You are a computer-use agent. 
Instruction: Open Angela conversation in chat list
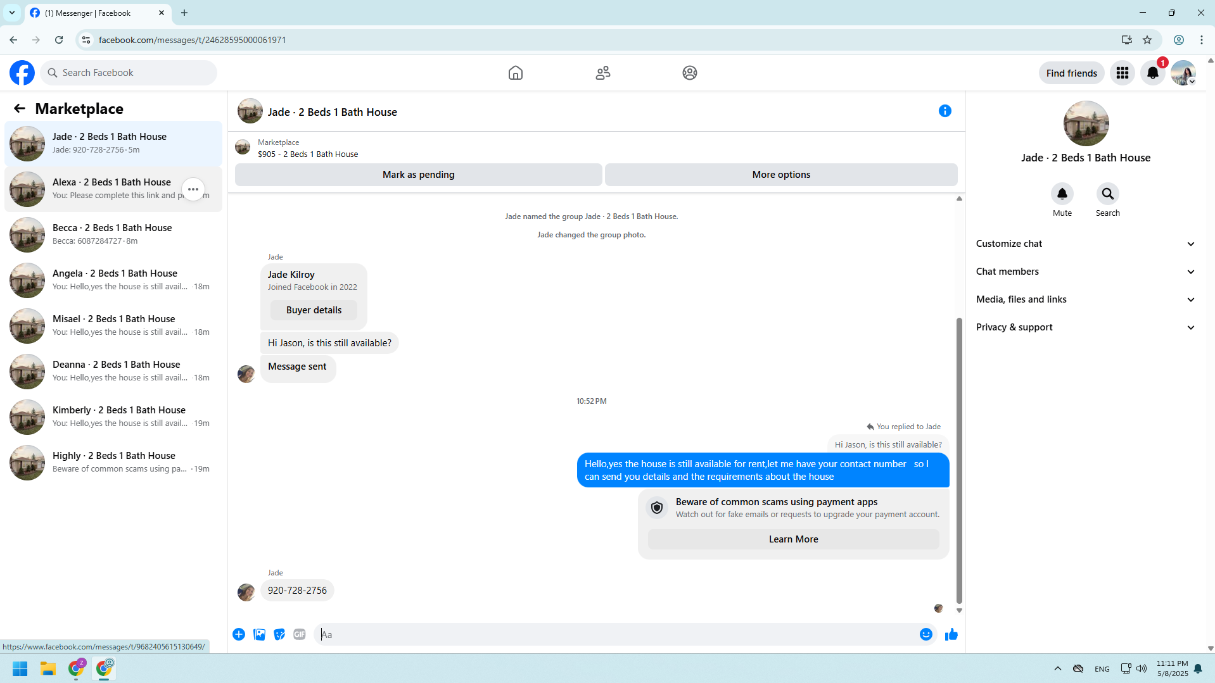pyautogui.click(x=113, y=280)
